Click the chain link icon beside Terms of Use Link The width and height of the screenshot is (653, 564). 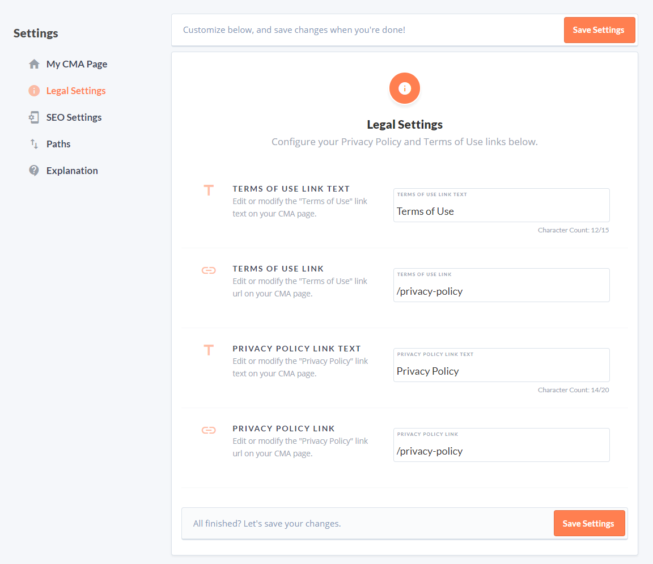coord(209,270)
